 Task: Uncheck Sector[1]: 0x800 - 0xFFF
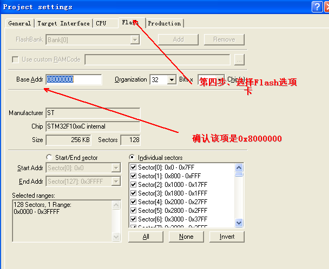click(x=134, y=176)
